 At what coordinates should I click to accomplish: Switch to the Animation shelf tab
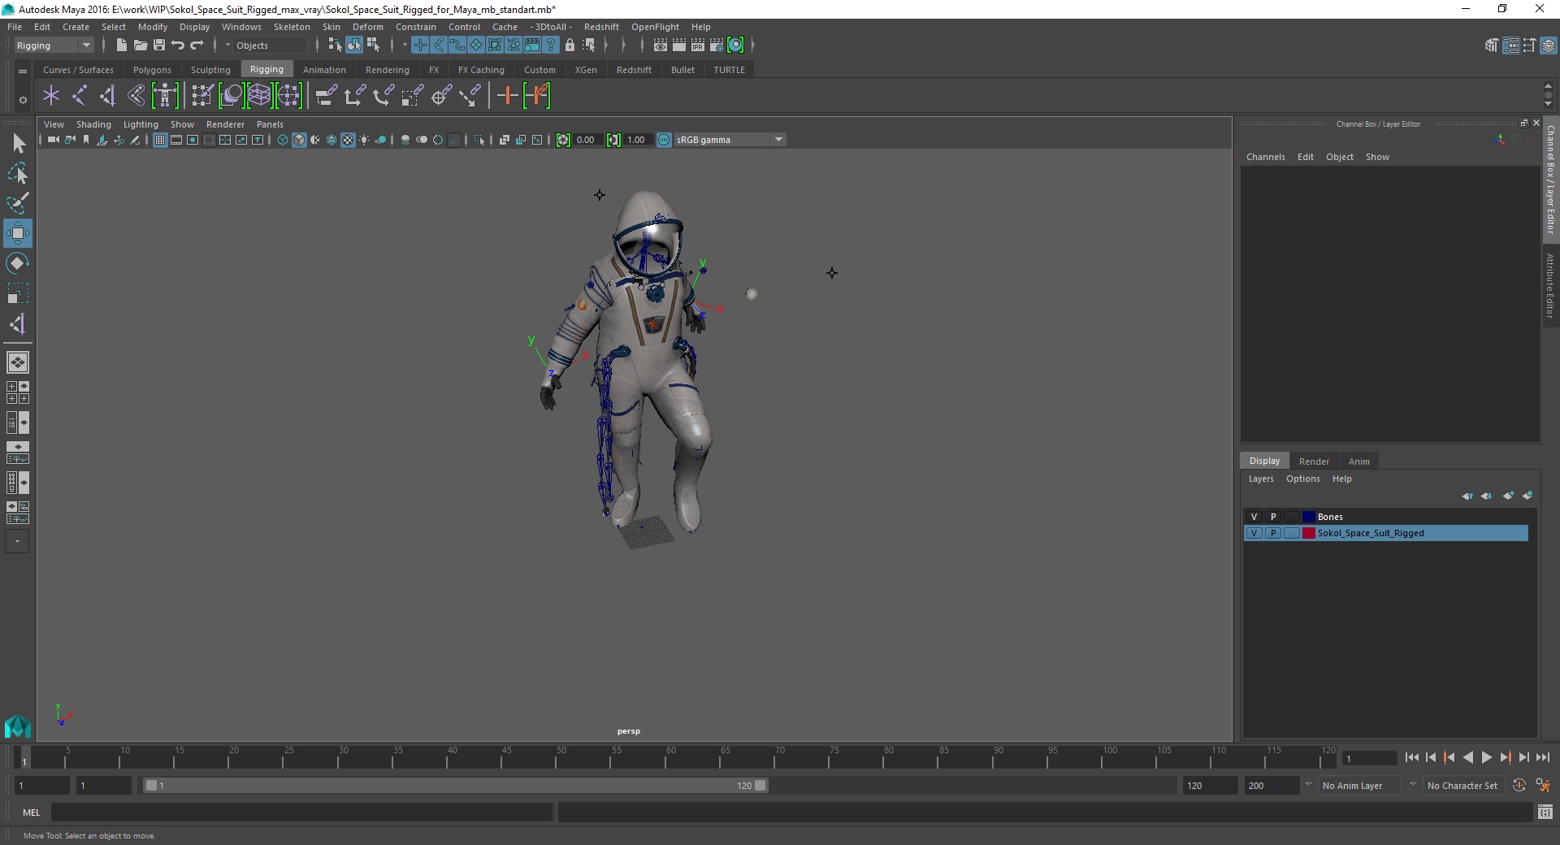[x=324, y=70]
